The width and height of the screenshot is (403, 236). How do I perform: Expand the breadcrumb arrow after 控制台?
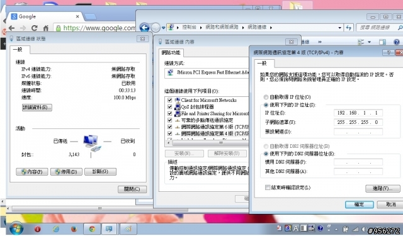(x=201, y=28)
